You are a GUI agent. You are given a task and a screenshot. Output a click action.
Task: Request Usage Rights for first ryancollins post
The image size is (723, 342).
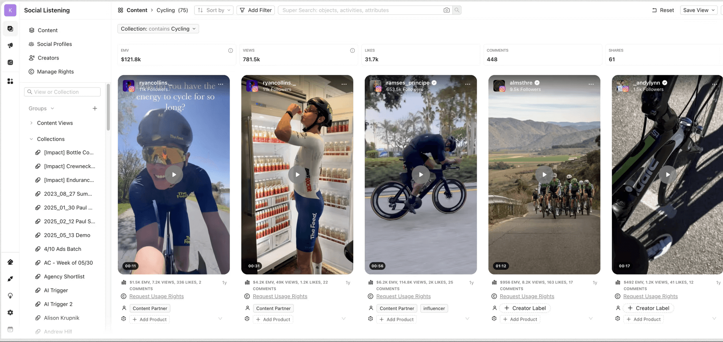pyautogui.click(x=156, y=296)
